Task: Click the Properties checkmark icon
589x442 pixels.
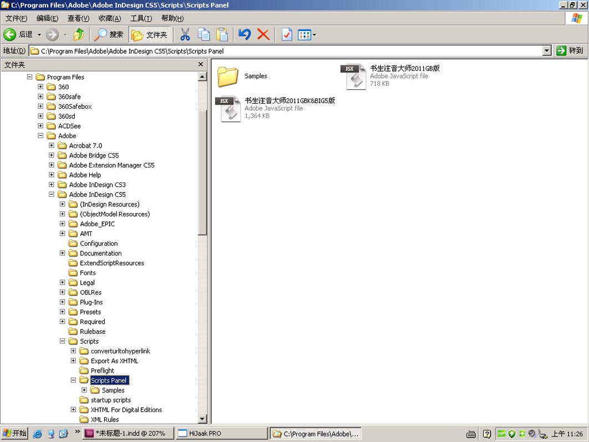Action: (x=286, y=34)
